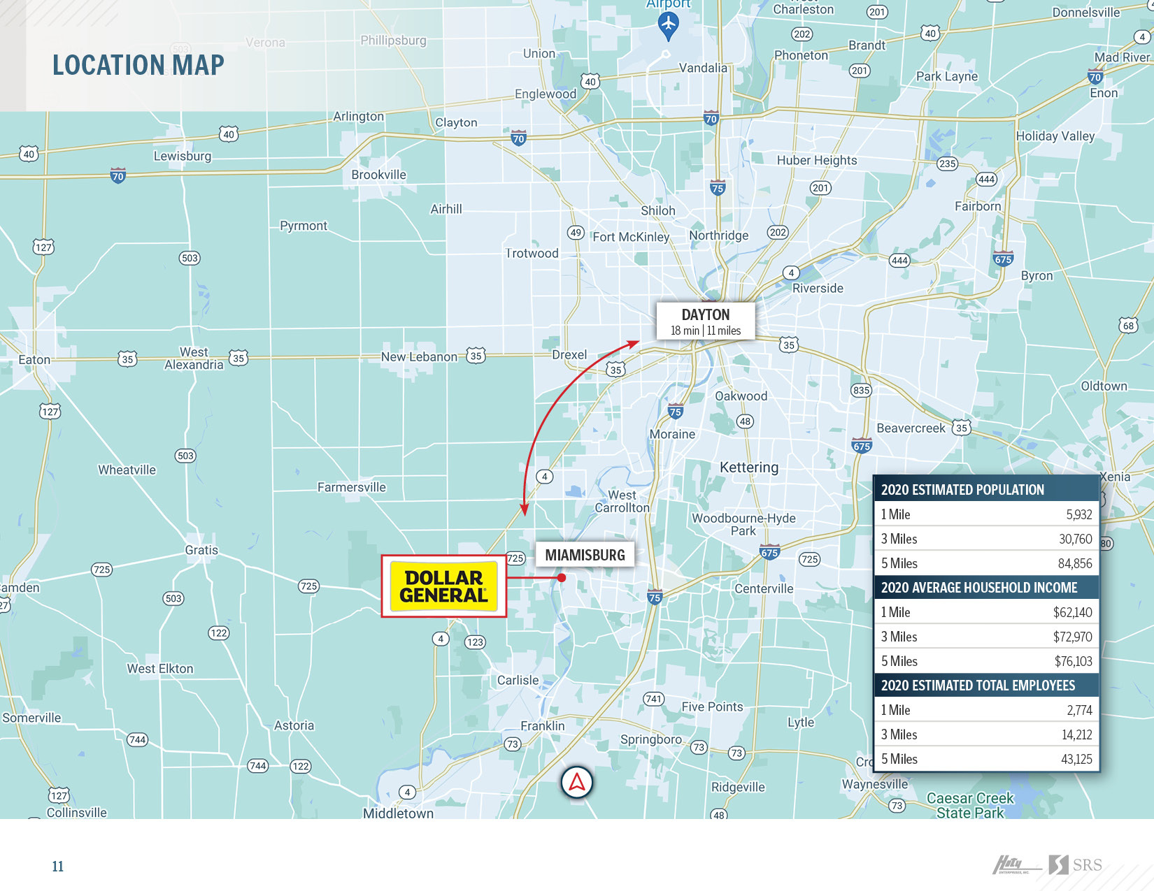Click the Vandalia city label
1154x891 pixels.
coord(703,68)
